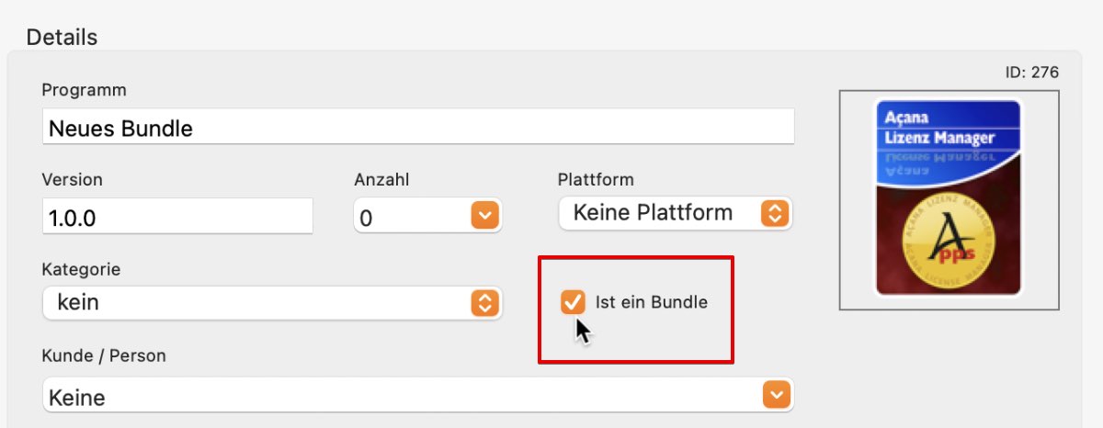Click into the Version field showing 1.0.0

(177, 216)
